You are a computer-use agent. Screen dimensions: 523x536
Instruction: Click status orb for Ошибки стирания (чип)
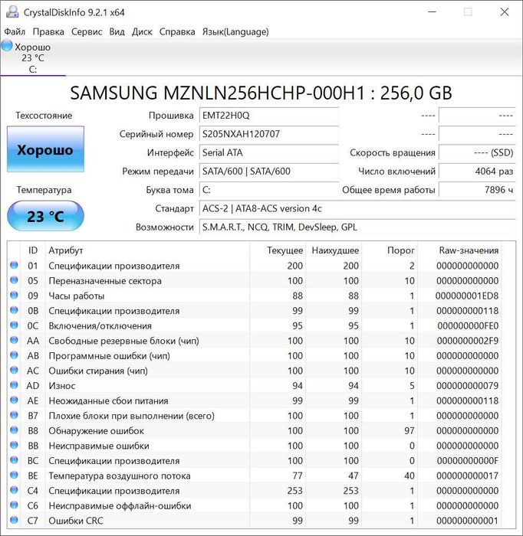[14, 370]
